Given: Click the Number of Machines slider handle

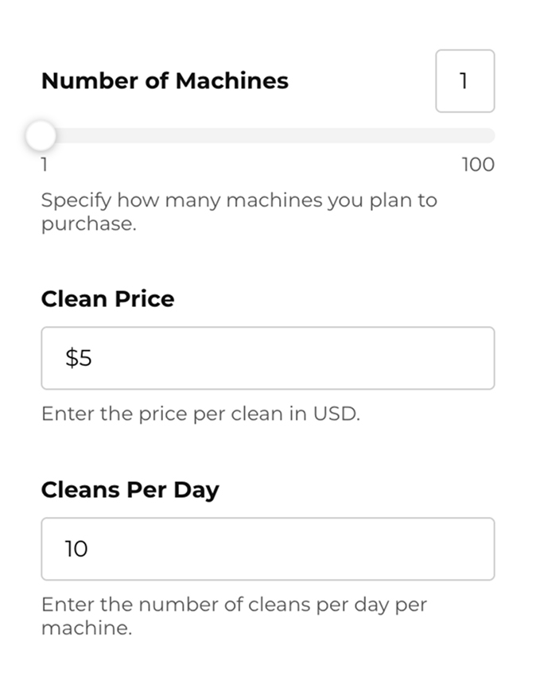Looking at the screenshot, I should click(41, 136).
